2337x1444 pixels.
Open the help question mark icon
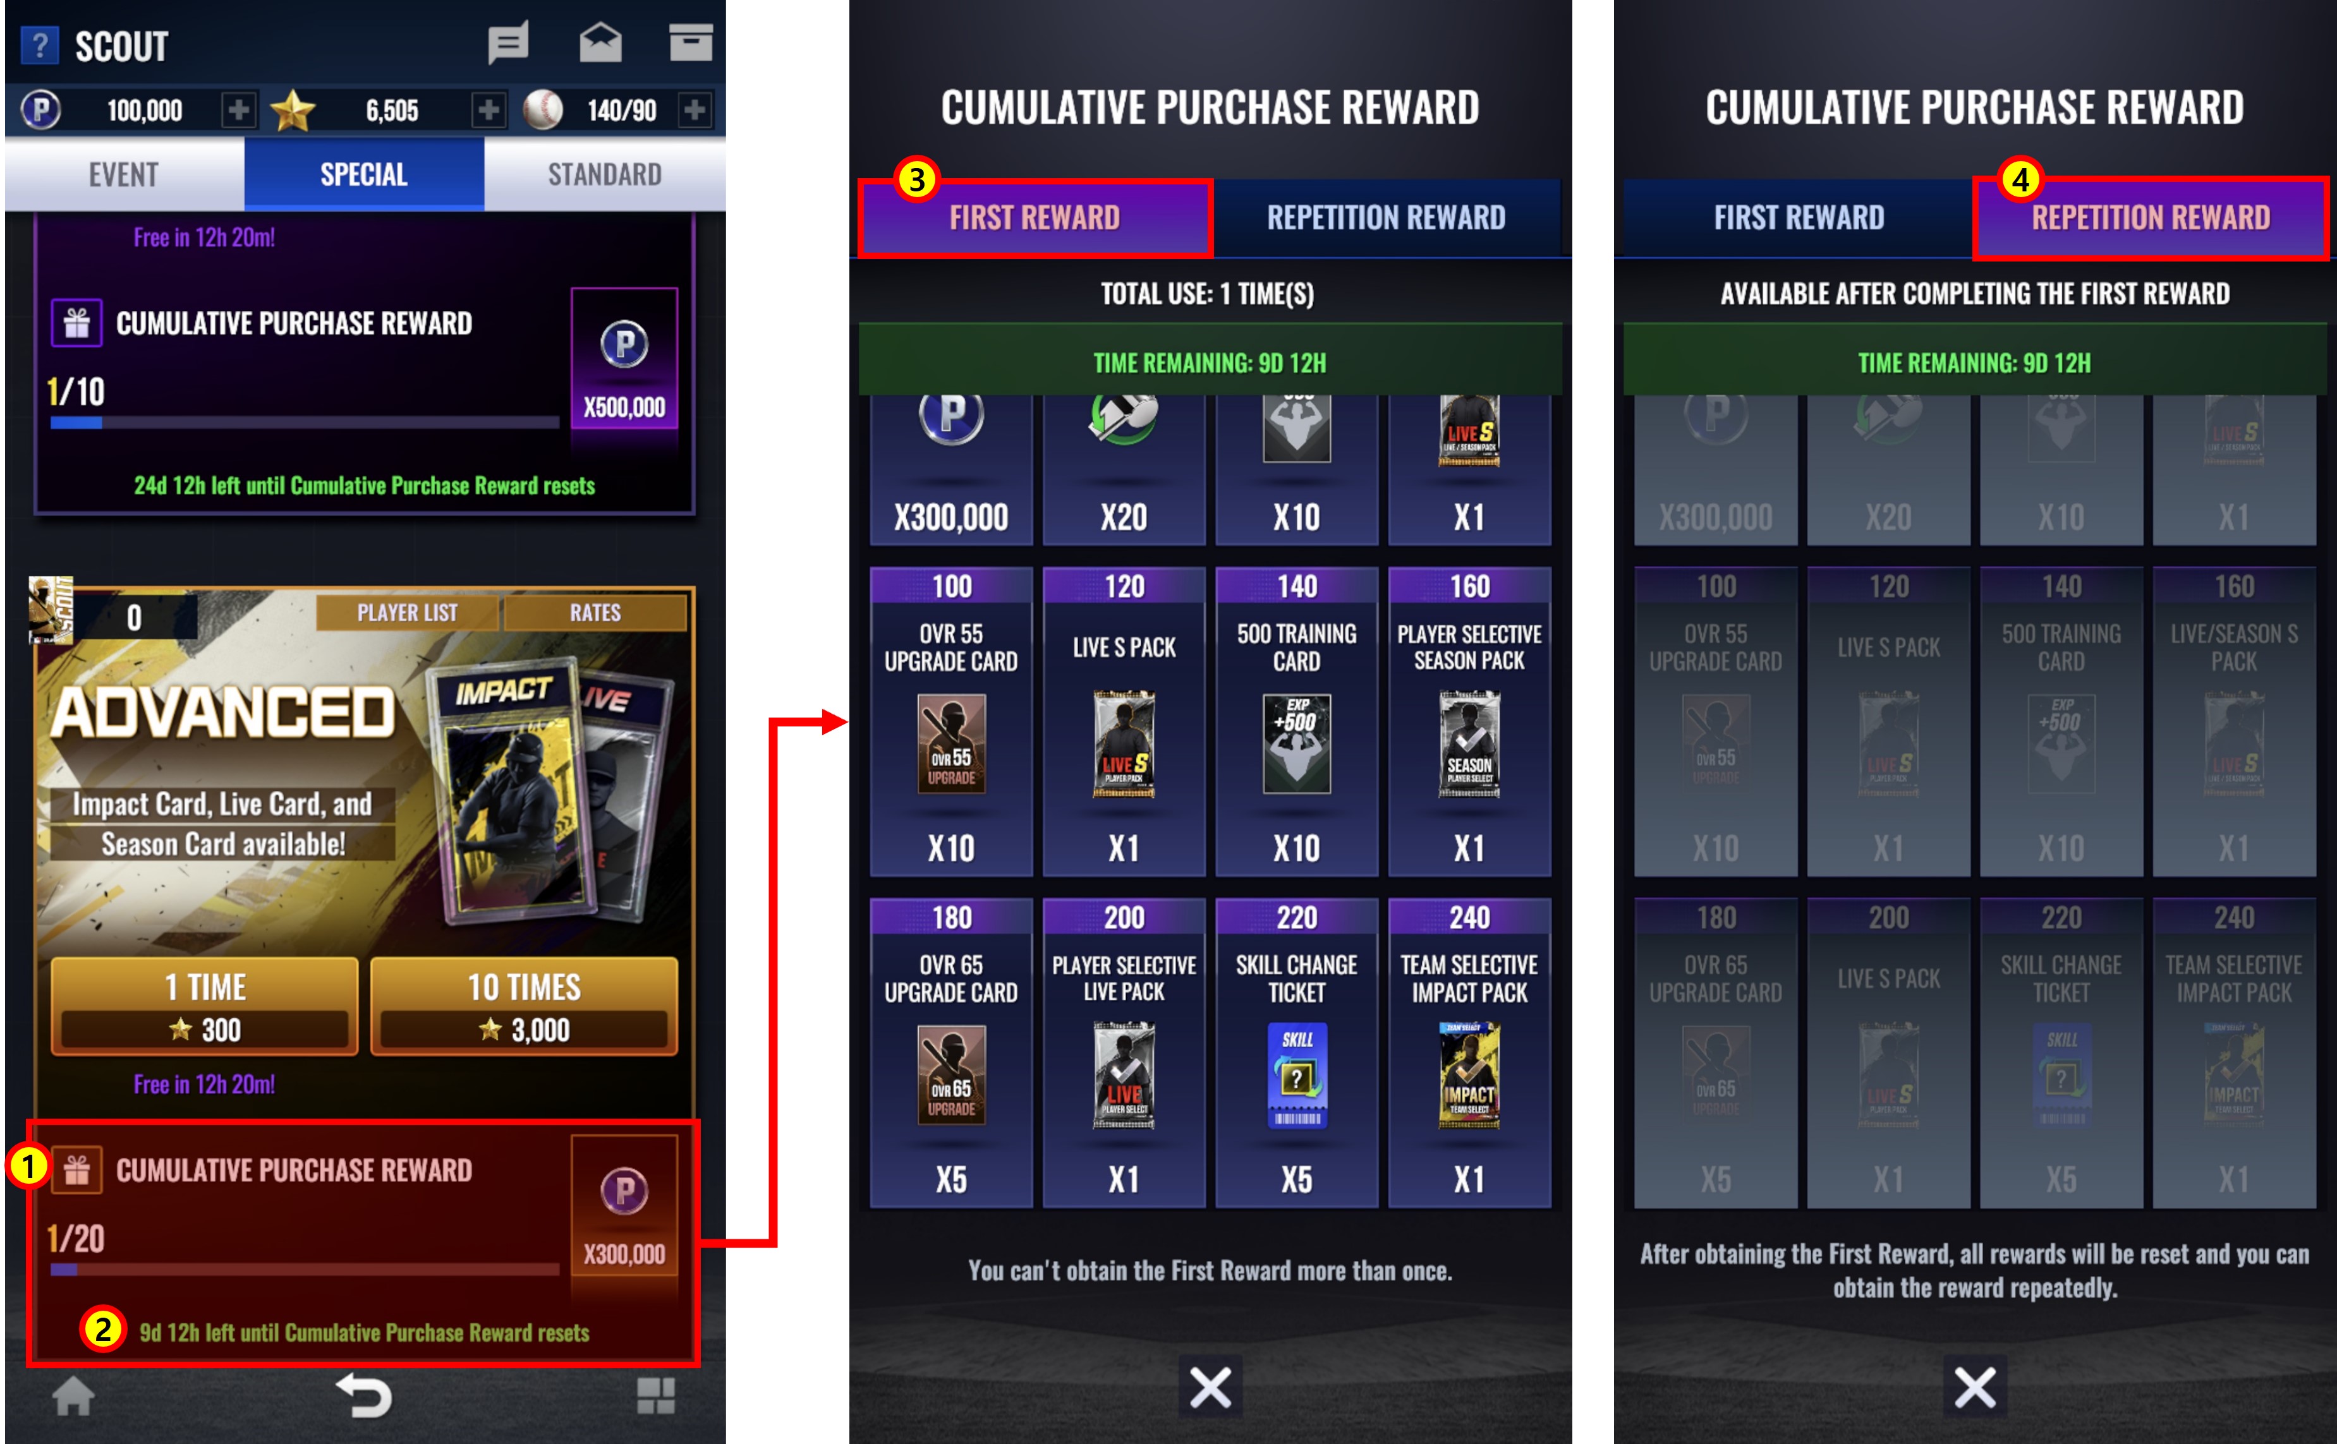pos(40,45)
